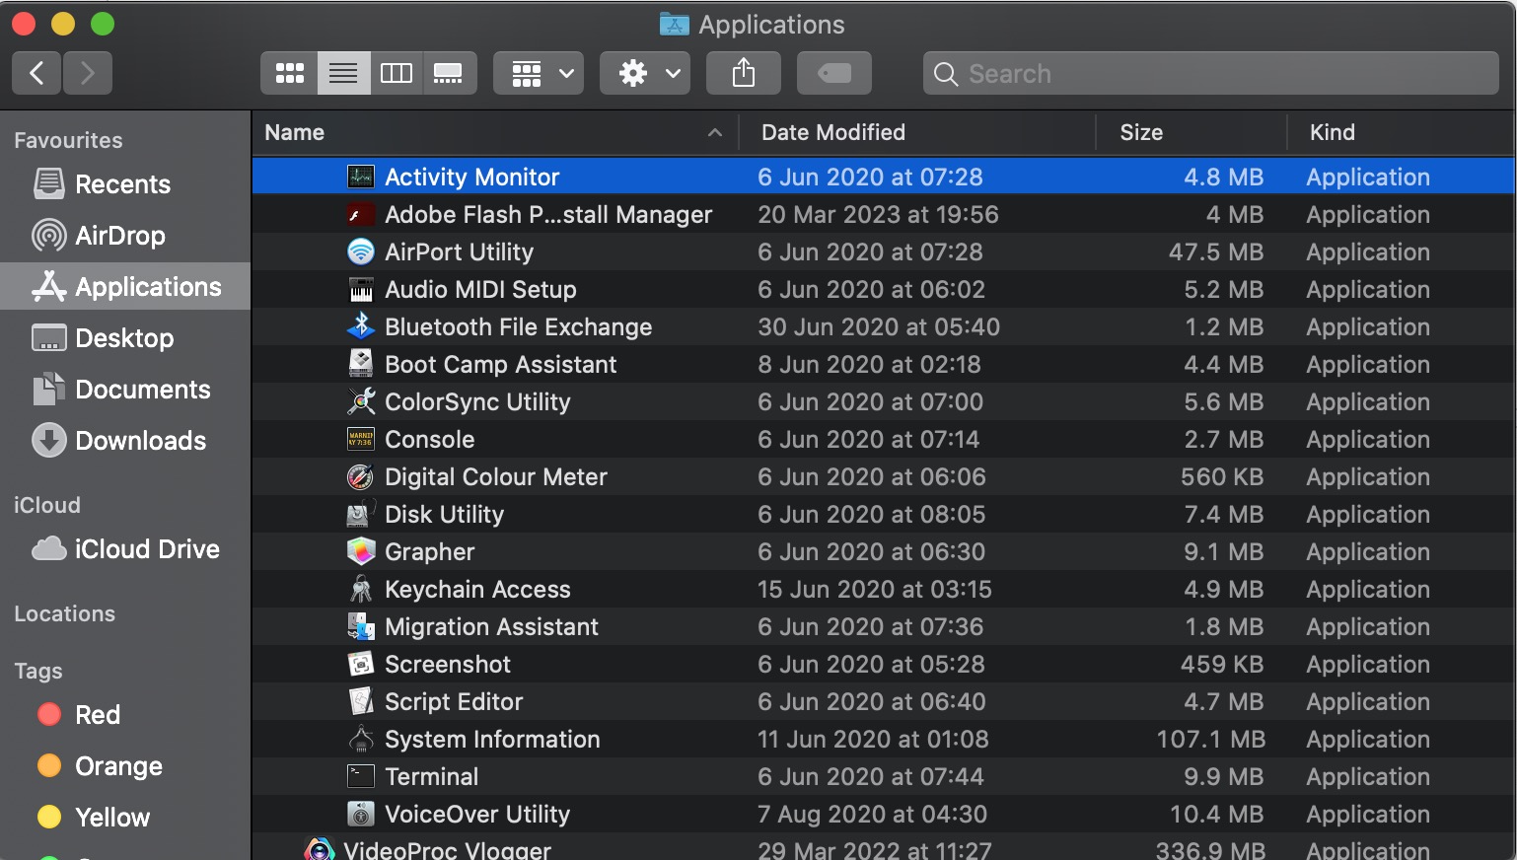Click the date 15 Jun 2020 at 03:15
Screen dimensions: 1517x860
(x=875, y=589)
